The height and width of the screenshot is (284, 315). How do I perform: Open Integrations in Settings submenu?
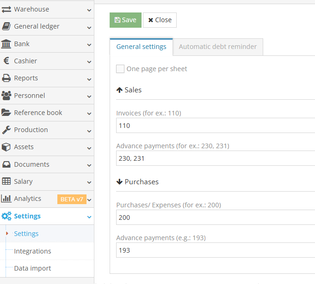(32, 251)
